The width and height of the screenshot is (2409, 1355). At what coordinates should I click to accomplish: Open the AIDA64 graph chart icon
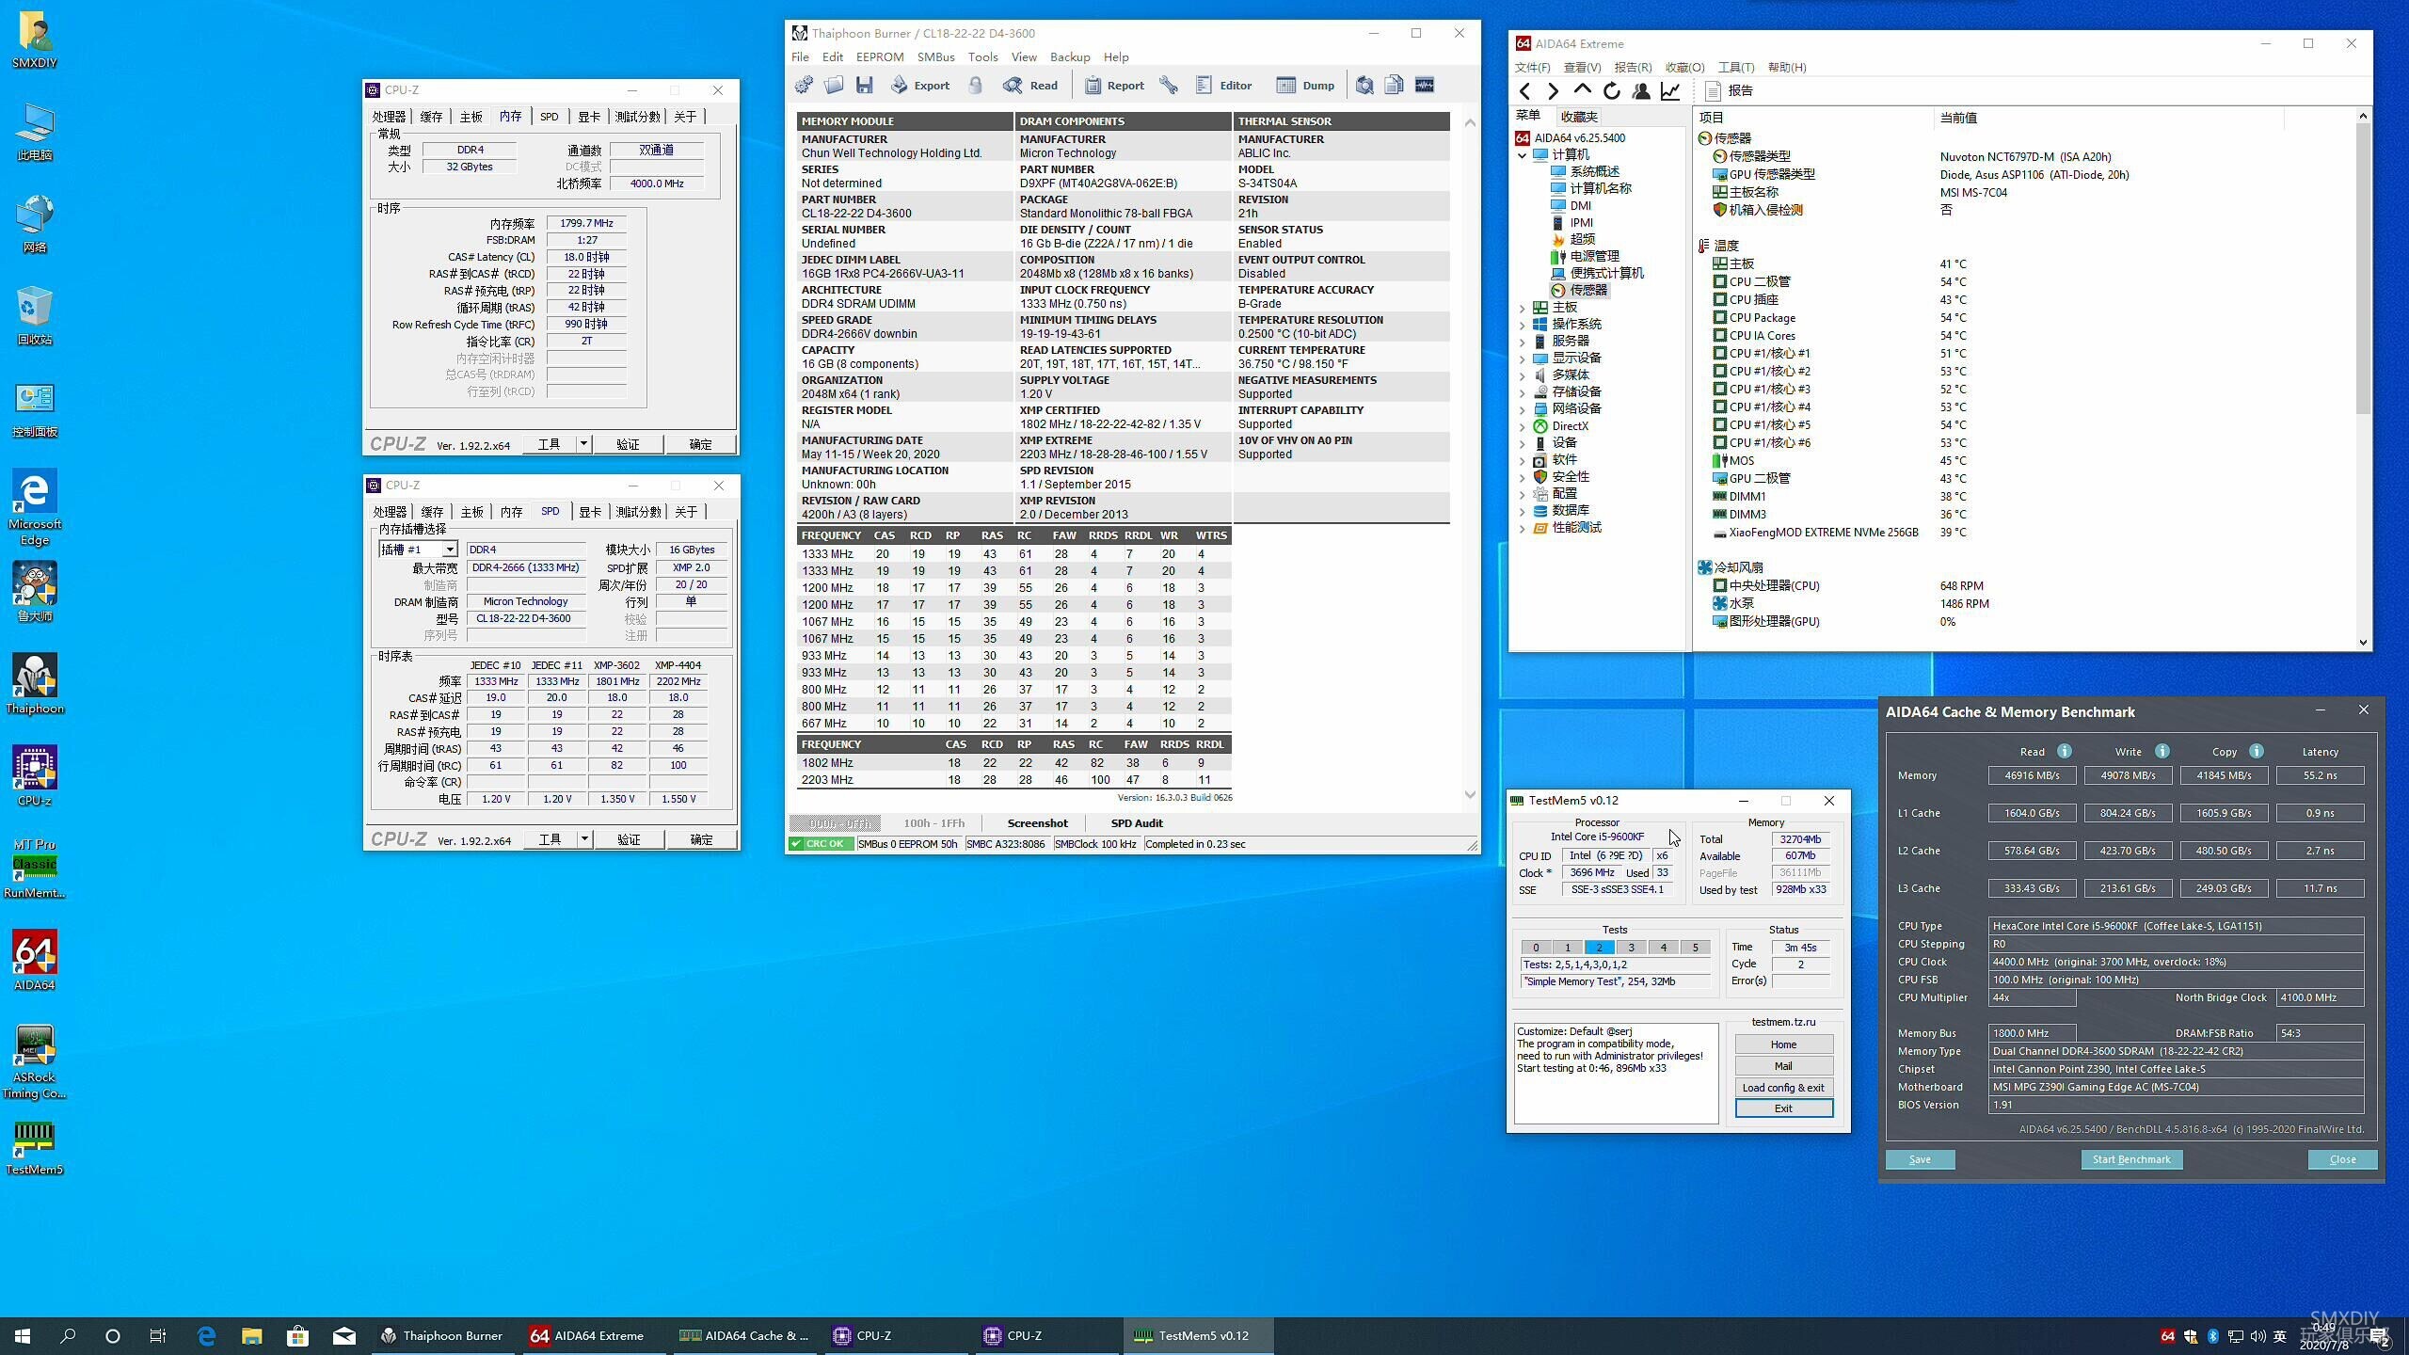tap(1670, 91)
